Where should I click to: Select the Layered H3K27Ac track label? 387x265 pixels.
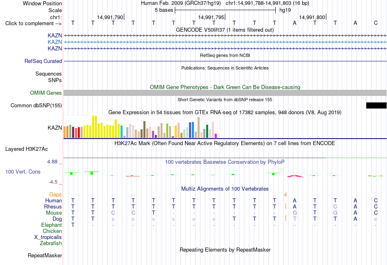[x=26, y=149]
